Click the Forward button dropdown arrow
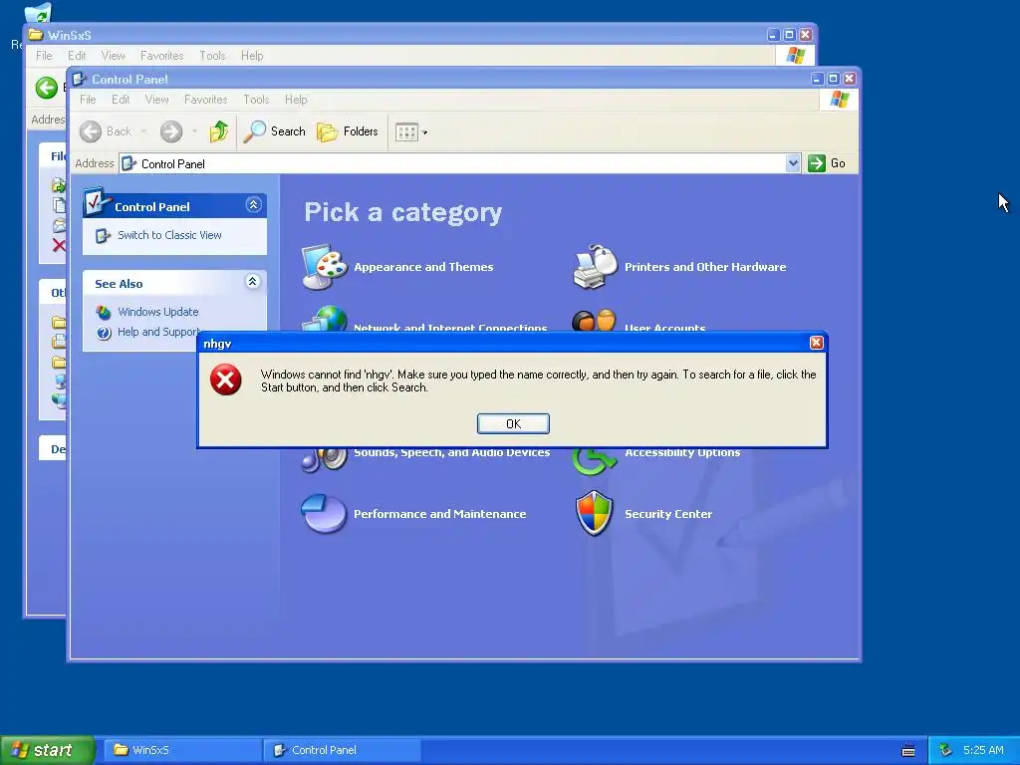Viewport: 1020px width, 765px height. click(x=194, y=132)
